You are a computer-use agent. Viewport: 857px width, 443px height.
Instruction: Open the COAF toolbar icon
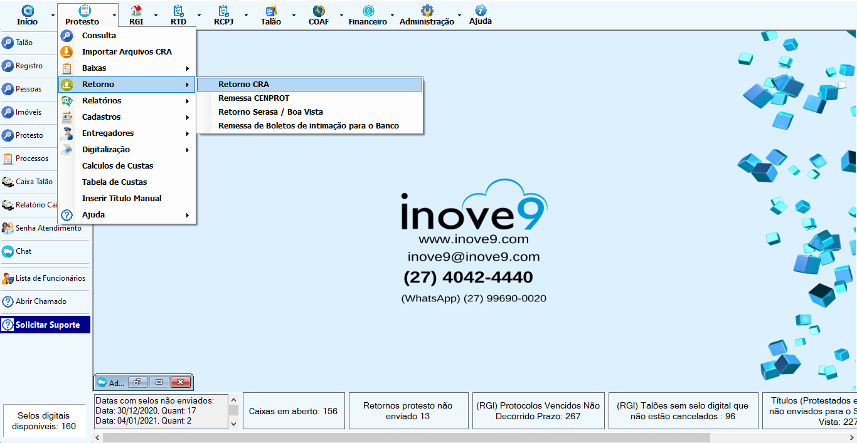click(x=319, y=11)
